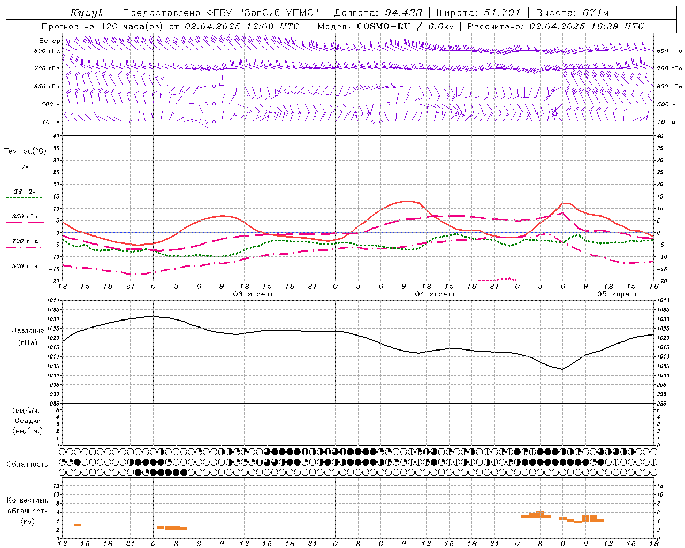Click the station name Kyzyl in the header
685x548 pixels.
86,13
